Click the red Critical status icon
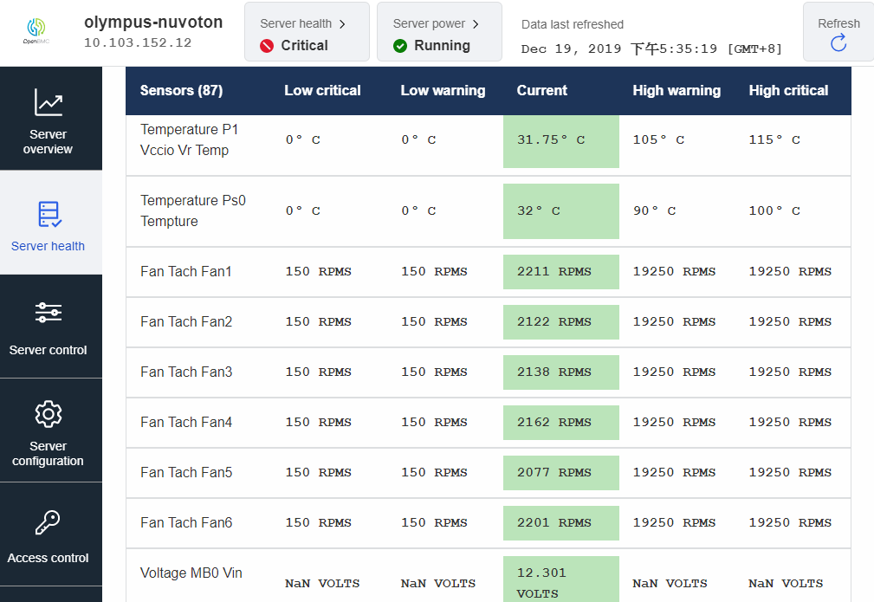 tap(267, 46)
